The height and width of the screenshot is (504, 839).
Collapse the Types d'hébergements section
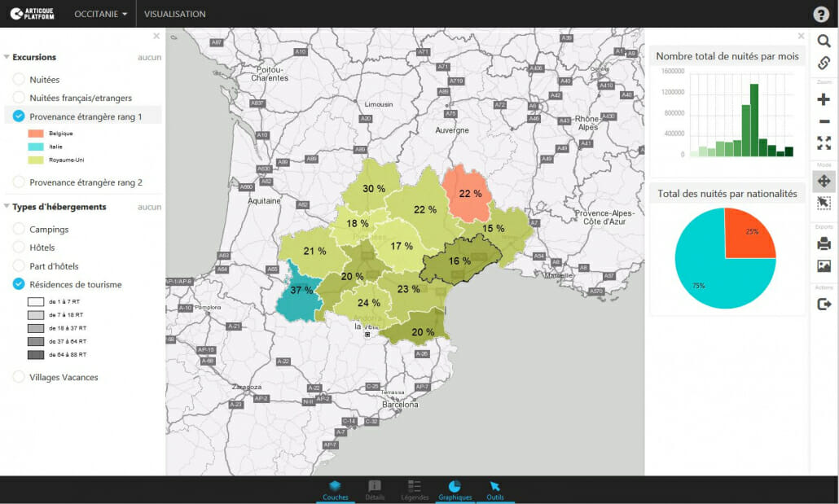[7, 206]
